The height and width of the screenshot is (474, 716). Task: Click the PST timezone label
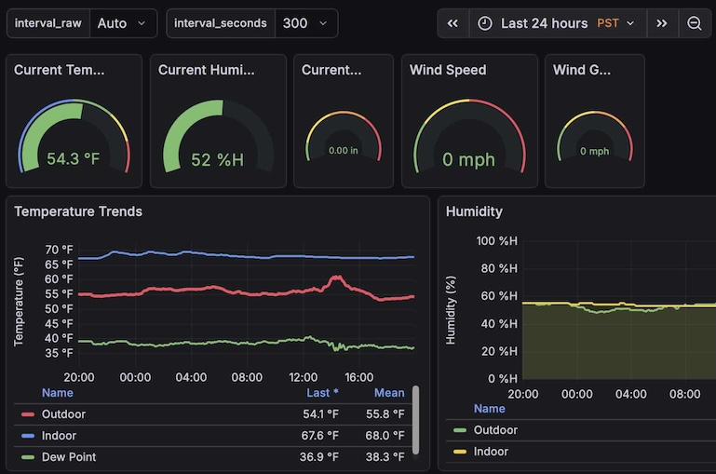click(x=608, y=23)
